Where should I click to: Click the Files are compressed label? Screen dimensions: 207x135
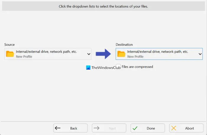137,67
